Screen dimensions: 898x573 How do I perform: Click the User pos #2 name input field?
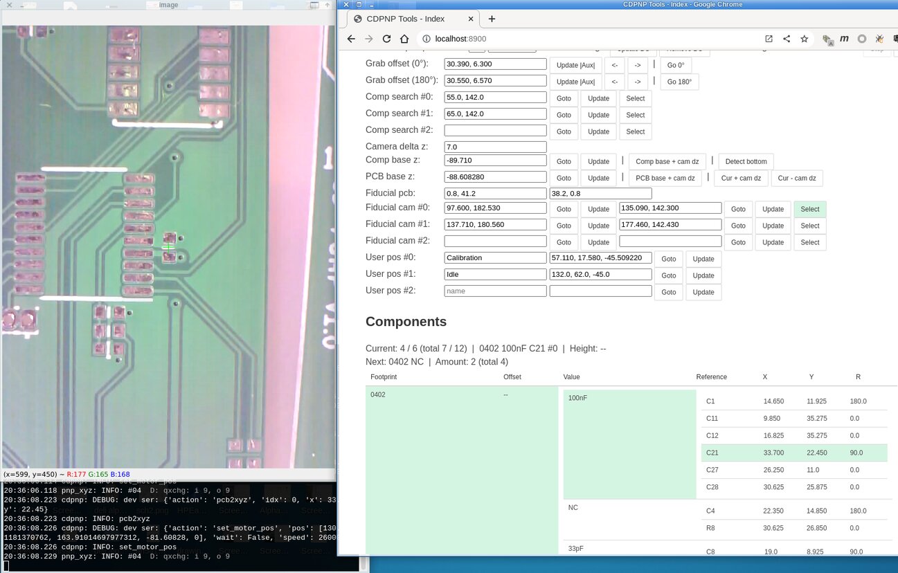coord(495,291)
